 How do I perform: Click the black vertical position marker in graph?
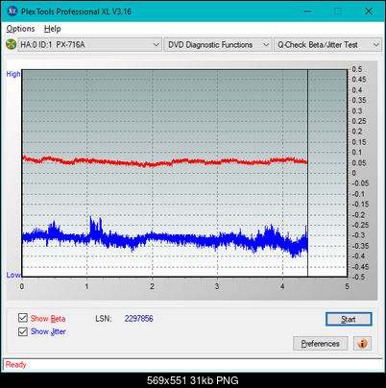(x=307, y=173)
